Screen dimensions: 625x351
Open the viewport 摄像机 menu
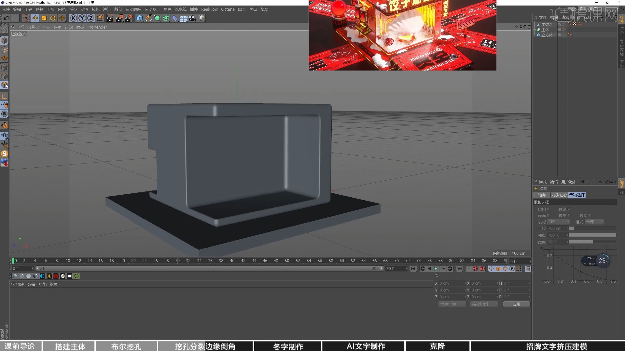coord(33,27)
